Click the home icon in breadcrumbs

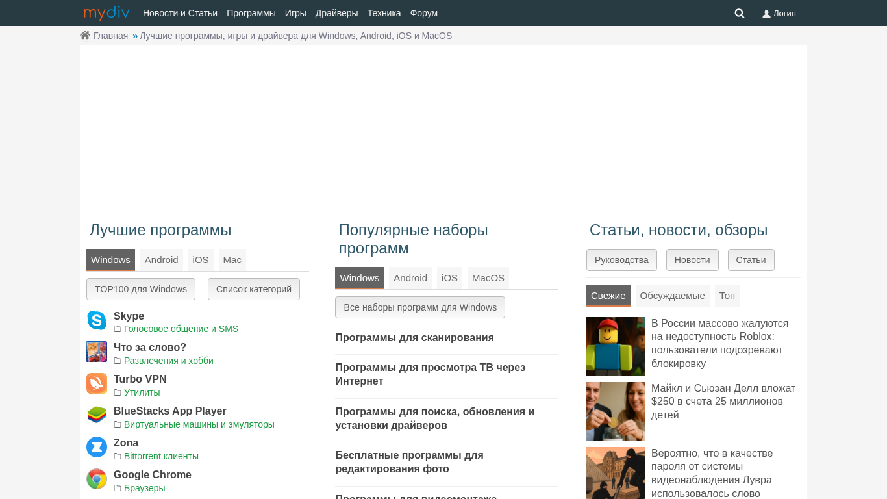(85, 36)
